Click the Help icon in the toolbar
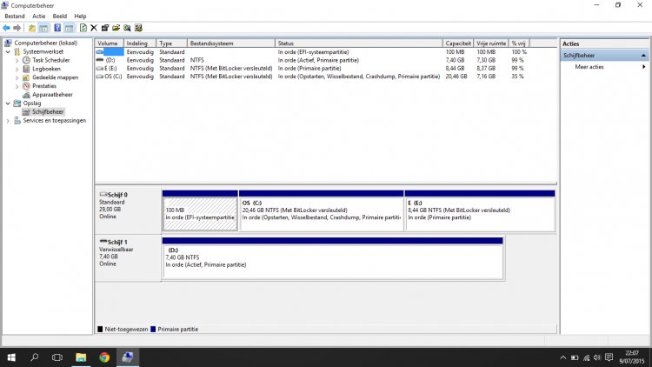 pyautogui.click(x=57, y=28)
